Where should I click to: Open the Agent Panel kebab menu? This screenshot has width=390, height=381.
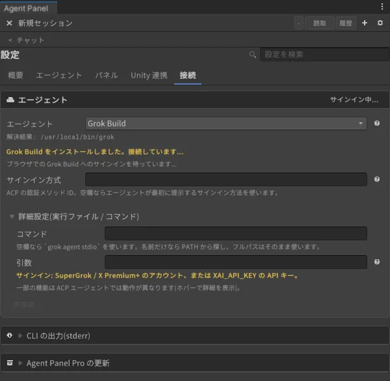[x=382, y=7]
